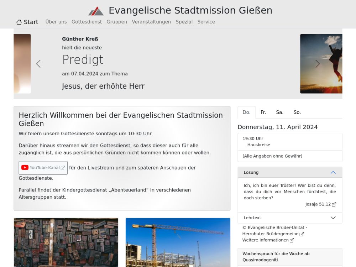Open the Über uns menu

(x=56, y=22)
